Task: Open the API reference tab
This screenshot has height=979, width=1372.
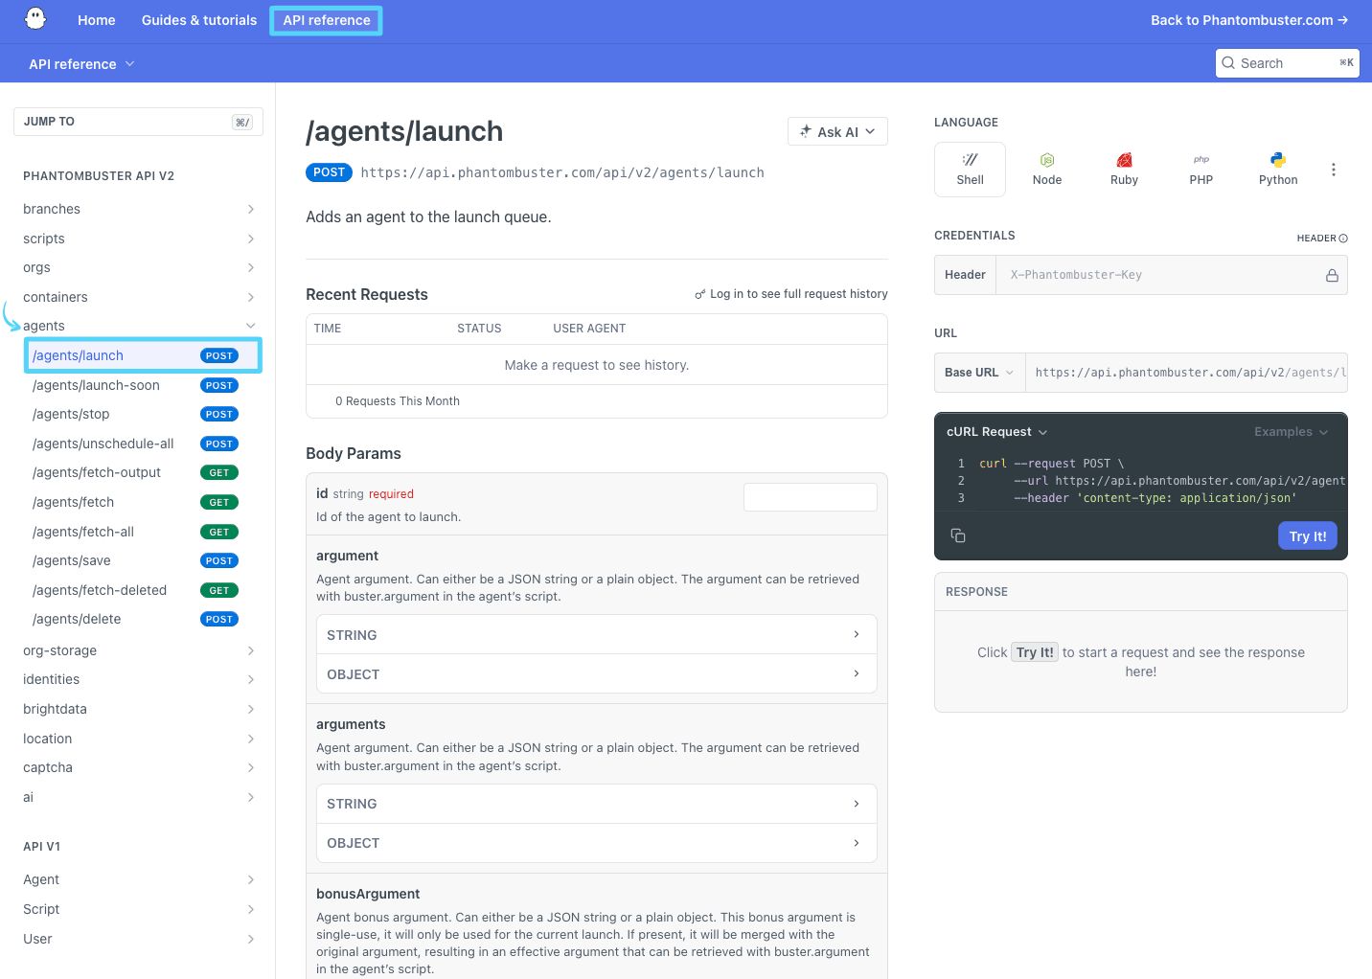Action: (x=327, y=20)
